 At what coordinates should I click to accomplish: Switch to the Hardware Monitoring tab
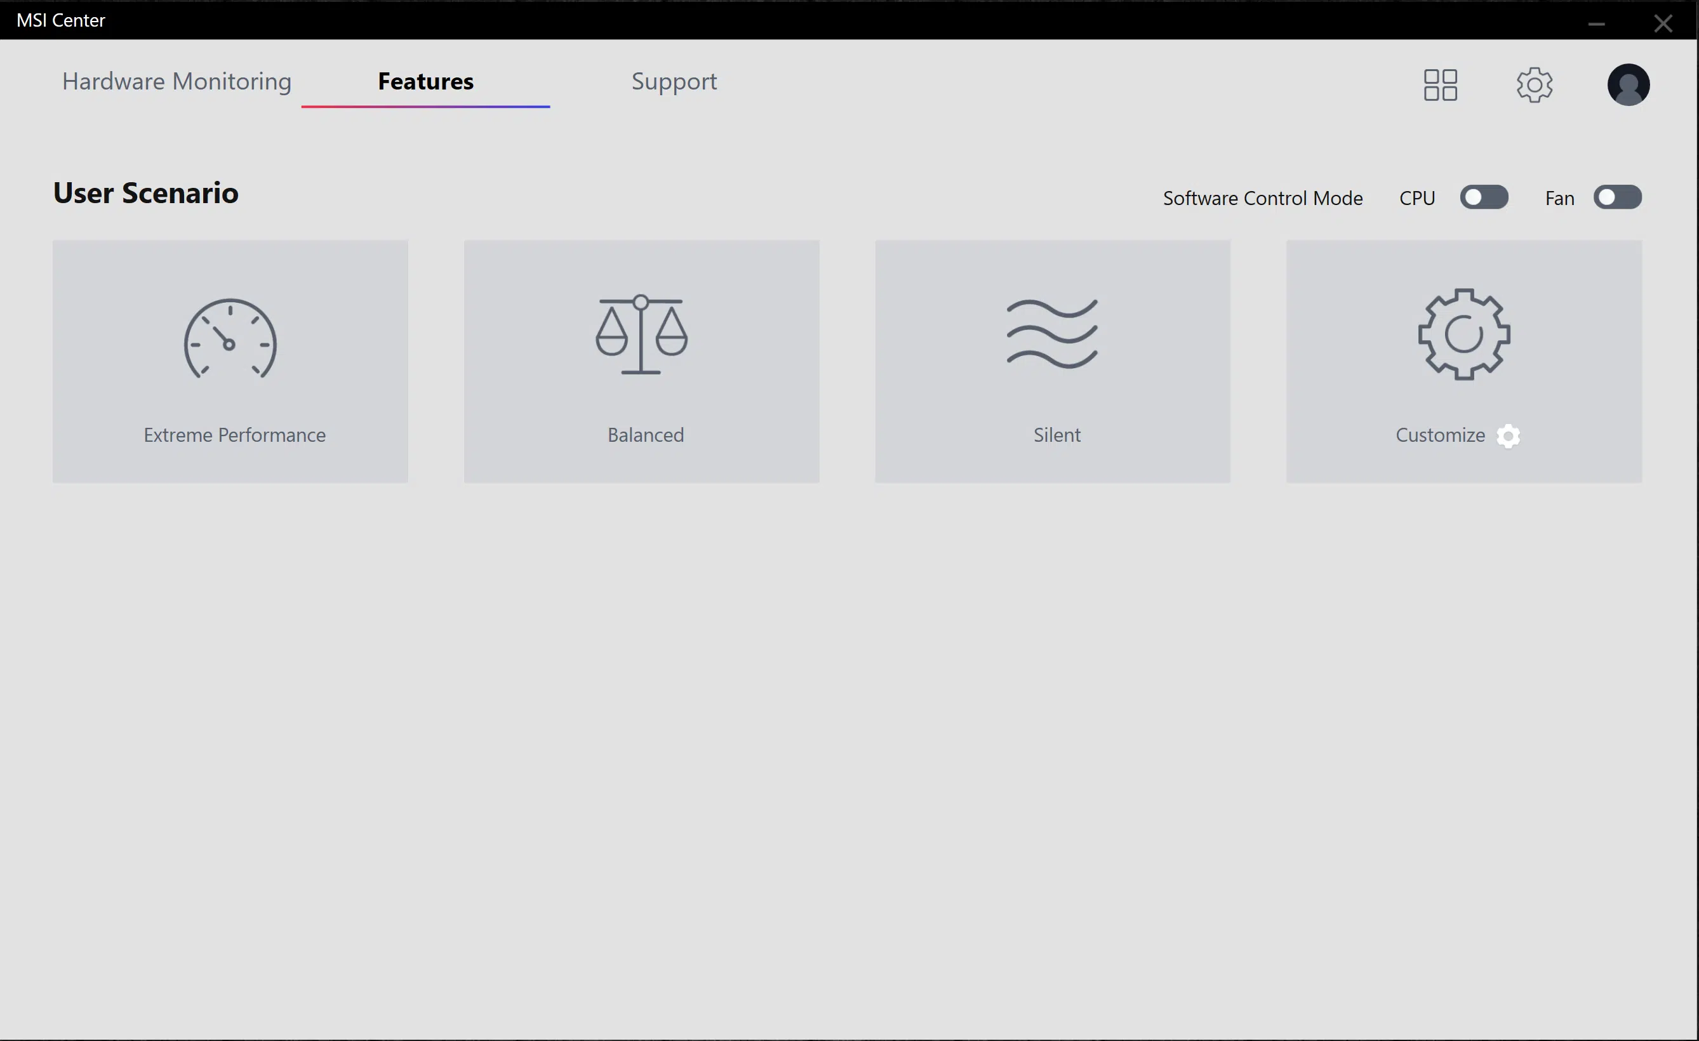click(x=177, y=81)
